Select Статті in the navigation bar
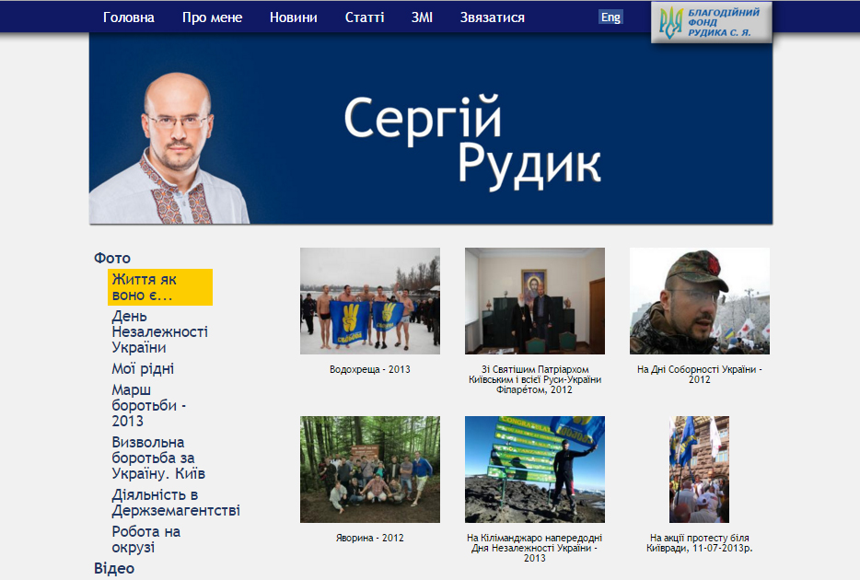This screenshot has width=860, height=580. (x=365, y=17)
